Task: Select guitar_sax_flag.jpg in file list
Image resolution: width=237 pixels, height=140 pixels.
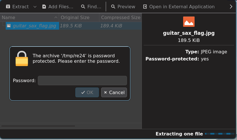Action: (34, 26)
